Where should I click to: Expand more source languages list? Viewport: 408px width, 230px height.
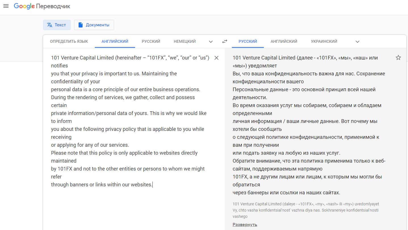coord(211,42)
